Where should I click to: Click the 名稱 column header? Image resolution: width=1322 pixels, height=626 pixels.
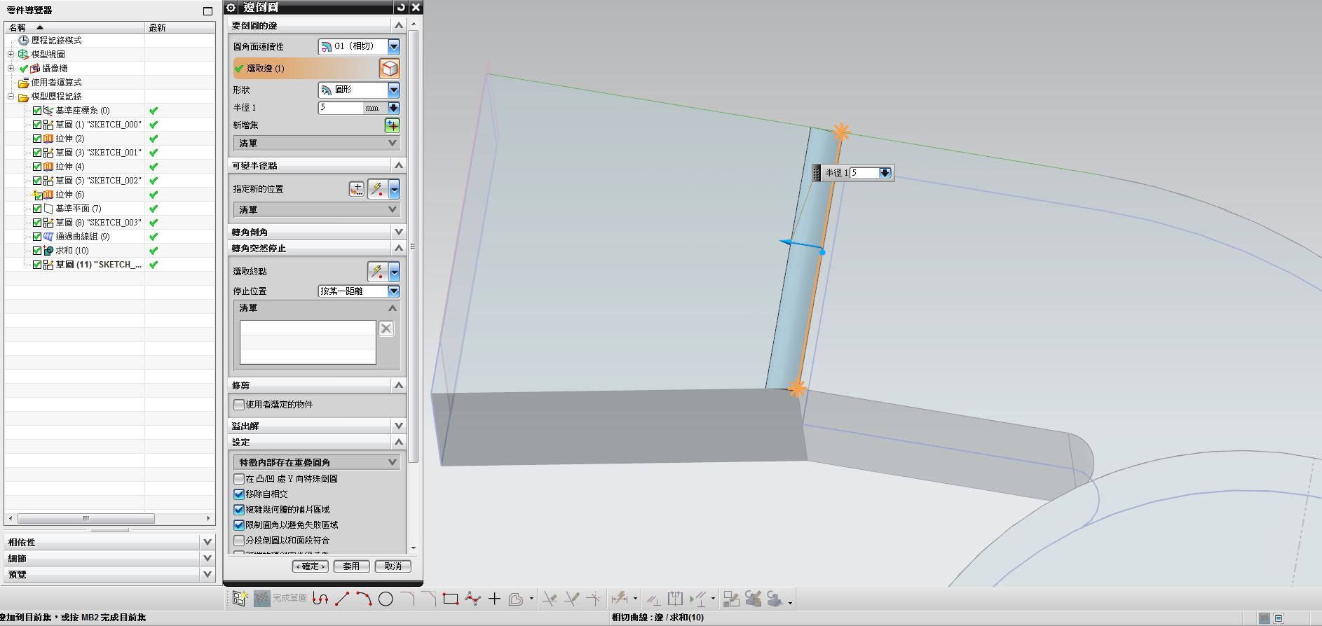(x=74, y=27)
